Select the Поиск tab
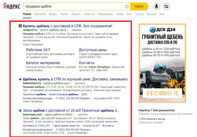 pyautogui.click(x=27, y=14)
